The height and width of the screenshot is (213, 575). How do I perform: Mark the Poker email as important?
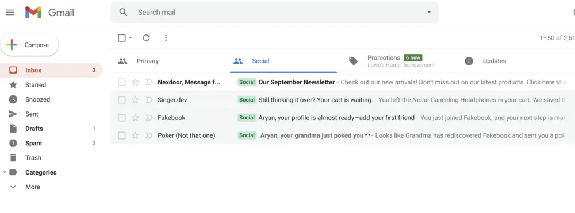coord(148,135)
